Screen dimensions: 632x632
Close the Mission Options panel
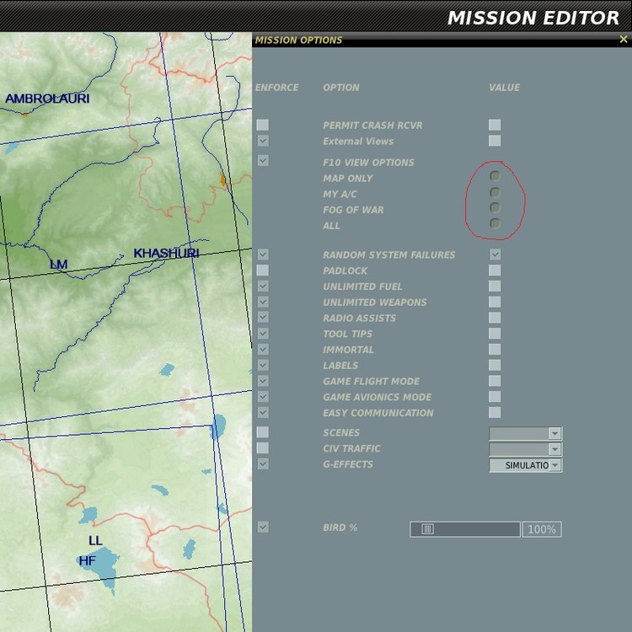623,39
